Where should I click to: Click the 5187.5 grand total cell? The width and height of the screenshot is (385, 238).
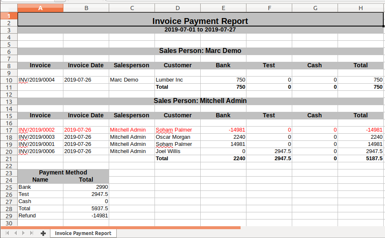point(361,159)
